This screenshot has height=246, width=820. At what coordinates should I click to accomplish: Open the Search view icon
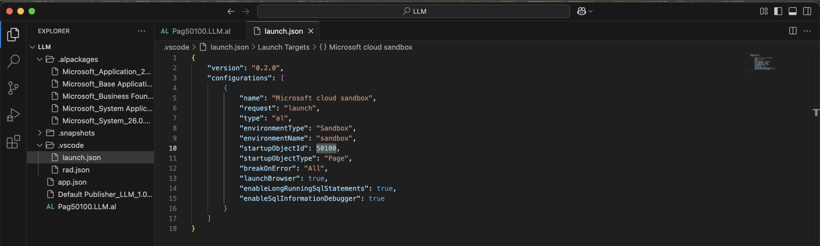pos(13,61)
